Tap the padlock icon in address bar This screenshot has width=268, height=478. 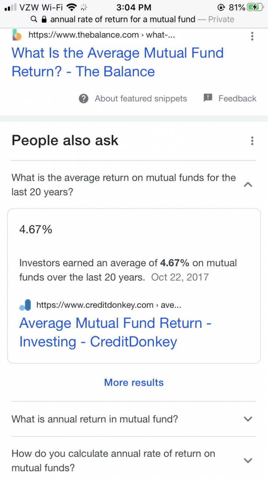click(x=44, y=19)
